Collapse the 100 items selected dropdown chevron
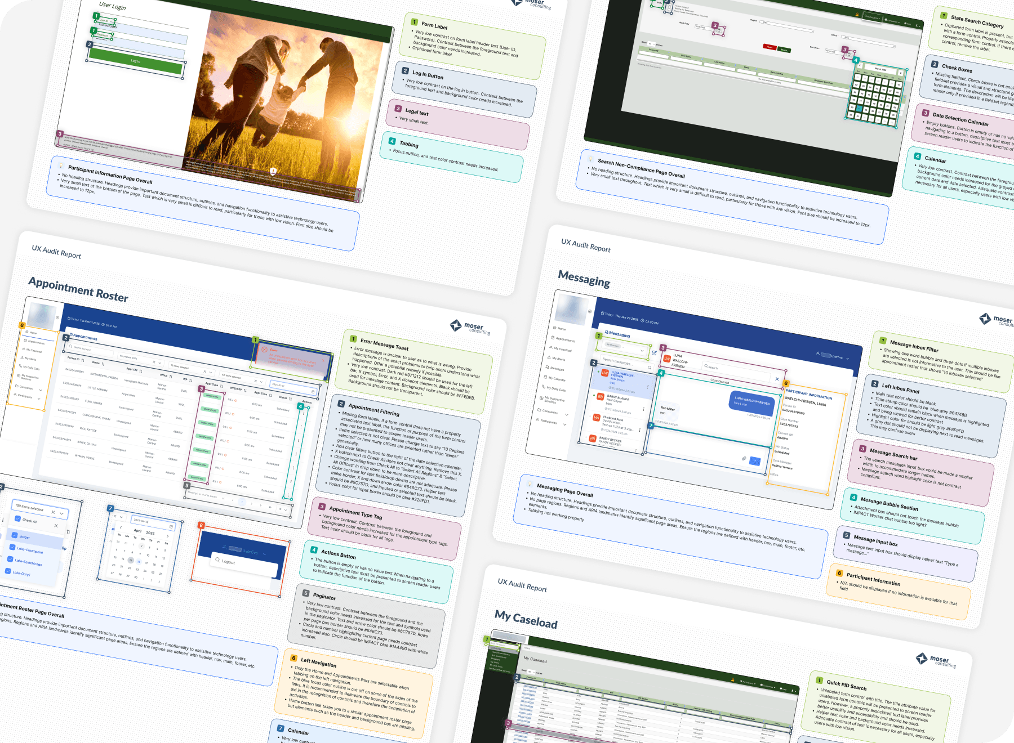This screenshot has height=743, width=1014. (x=61, y=513)
